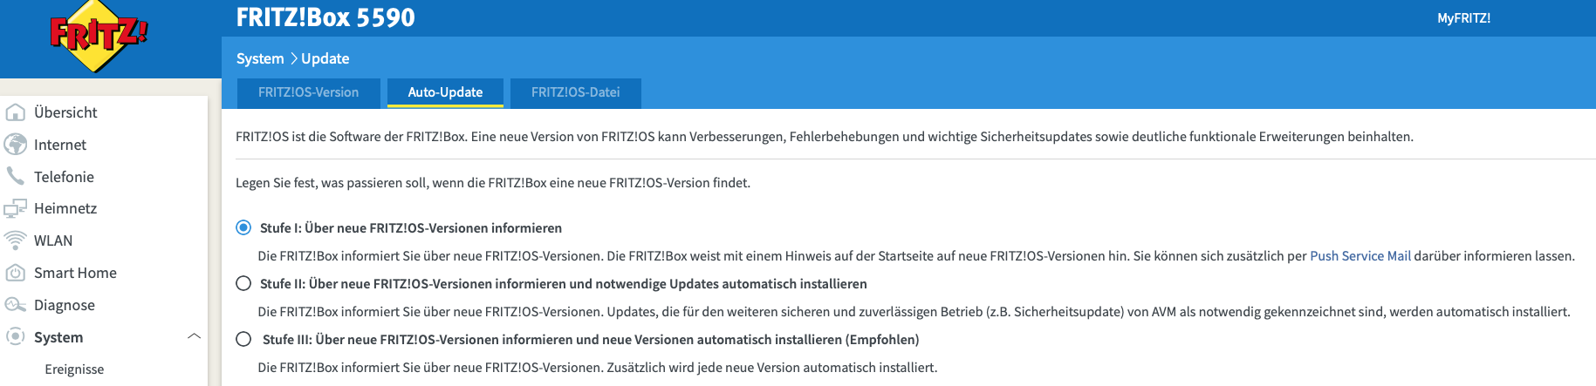Viewport: 1596px width, 386px height.
Task: Click the WLAN wireless signal icon
Action: (15, 240)
